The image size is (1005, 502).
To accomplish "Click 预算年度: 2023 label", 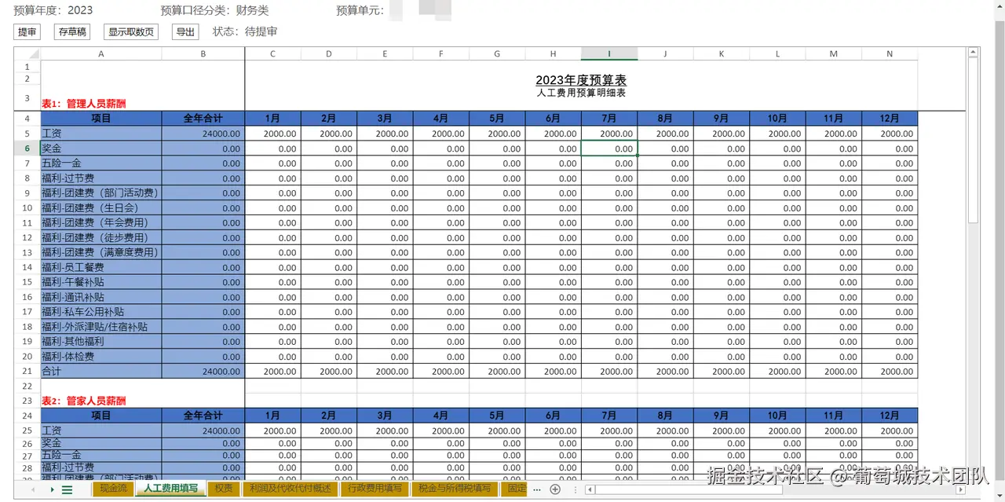I will tap(53, 10).
